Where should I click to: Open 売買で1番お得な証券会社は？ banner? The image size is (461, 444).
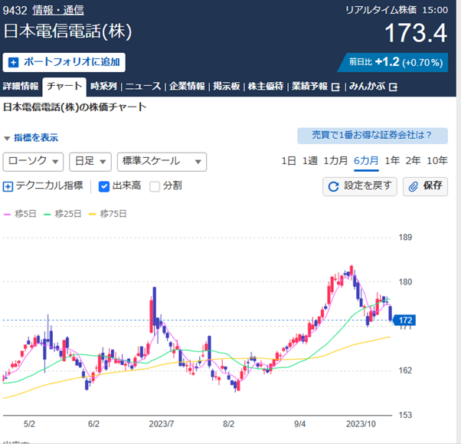point(372,136)
